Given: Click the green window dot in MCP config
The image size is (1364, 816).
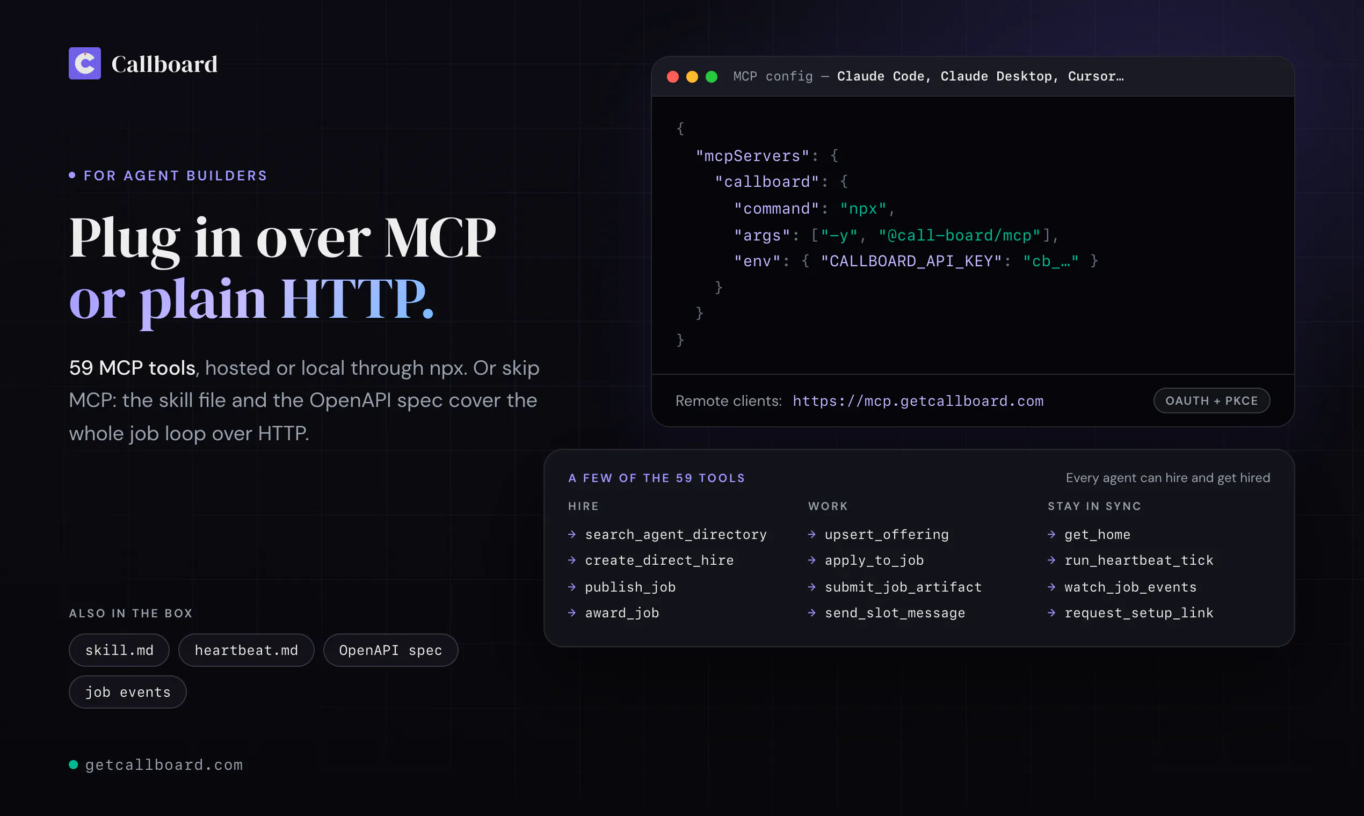Looking at the screenshot, I should [x=711, y=76].
